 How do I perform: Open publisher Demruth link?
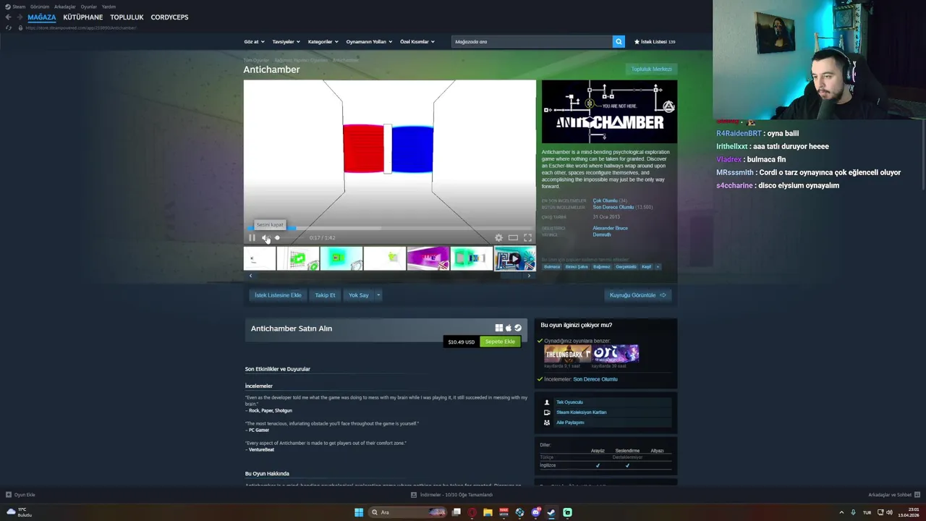coord(601,234)
